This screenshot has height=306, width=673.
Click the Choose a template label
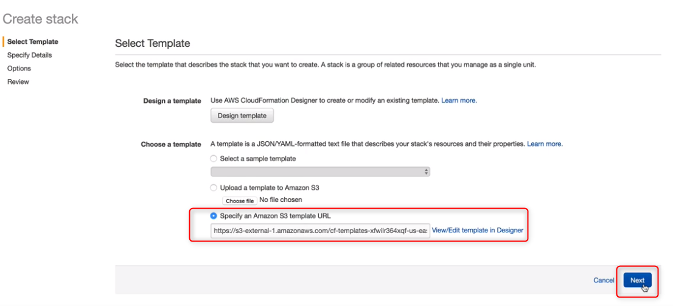point(171,145)
